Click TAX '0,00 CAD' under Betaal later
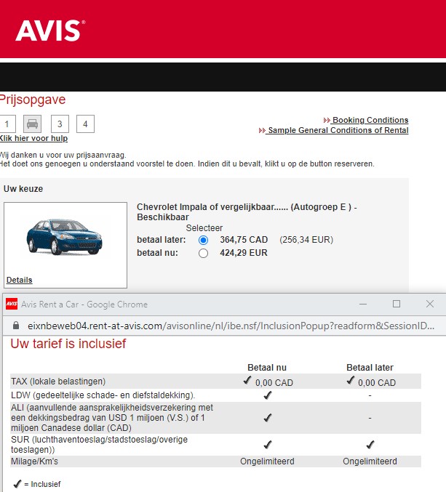The height and width of the screenshot is (492, 446). coord(377,382)
